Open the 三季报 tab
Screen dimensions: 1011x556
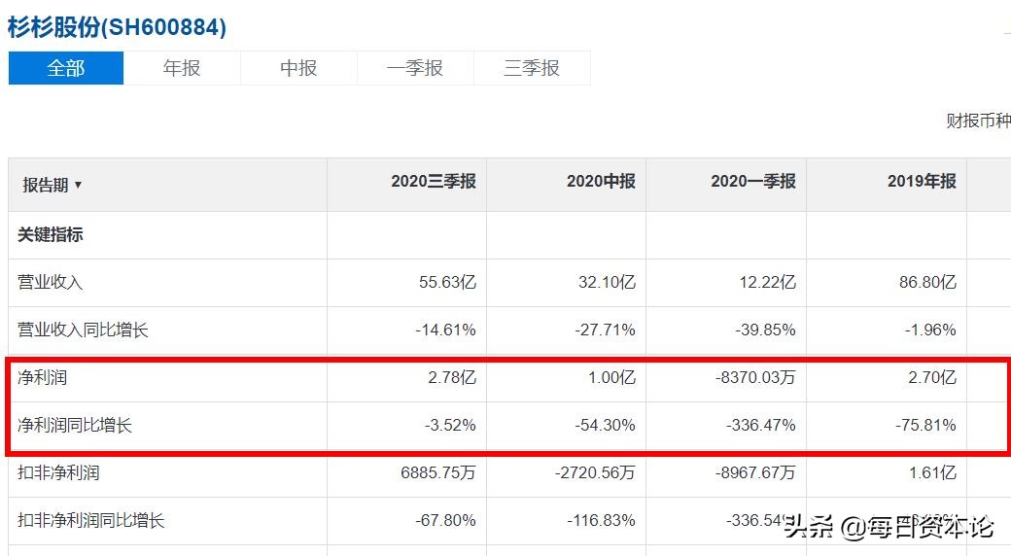(532, 68)
